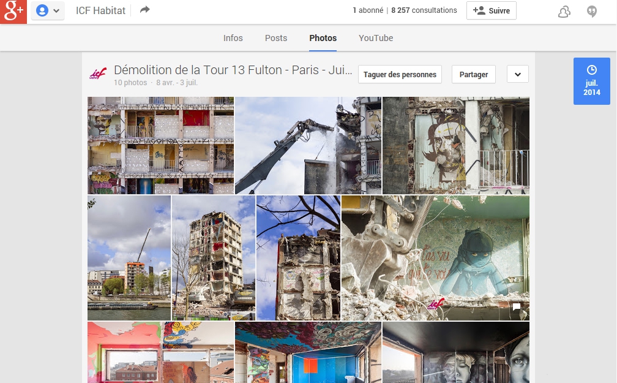Click the Taguer des personnes button
The image size is (617, 383).
point(400,75)
